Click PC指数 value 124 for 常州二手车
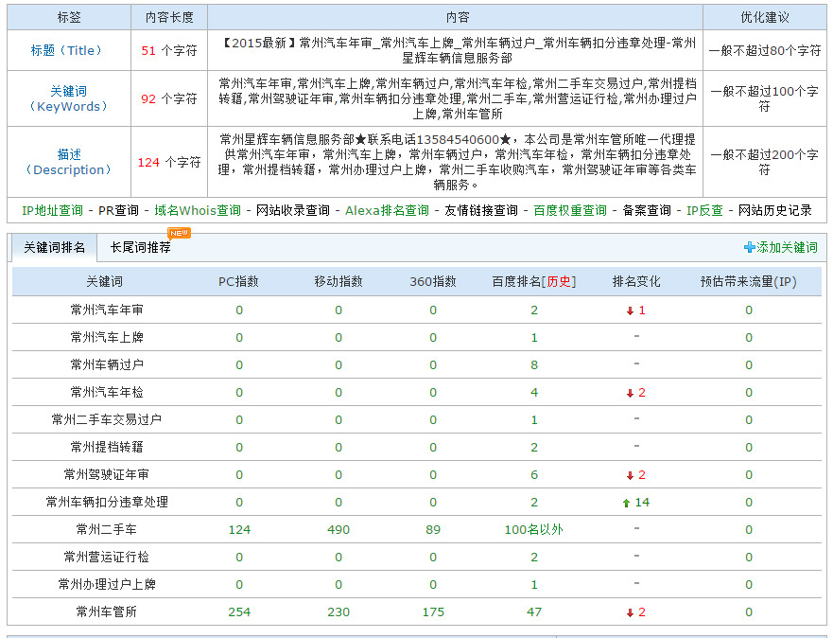 point(239,530)
